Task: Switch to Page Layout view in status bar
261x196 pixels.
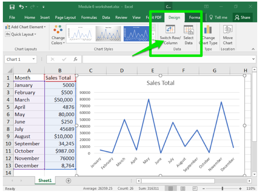Action: click(183, 189)
